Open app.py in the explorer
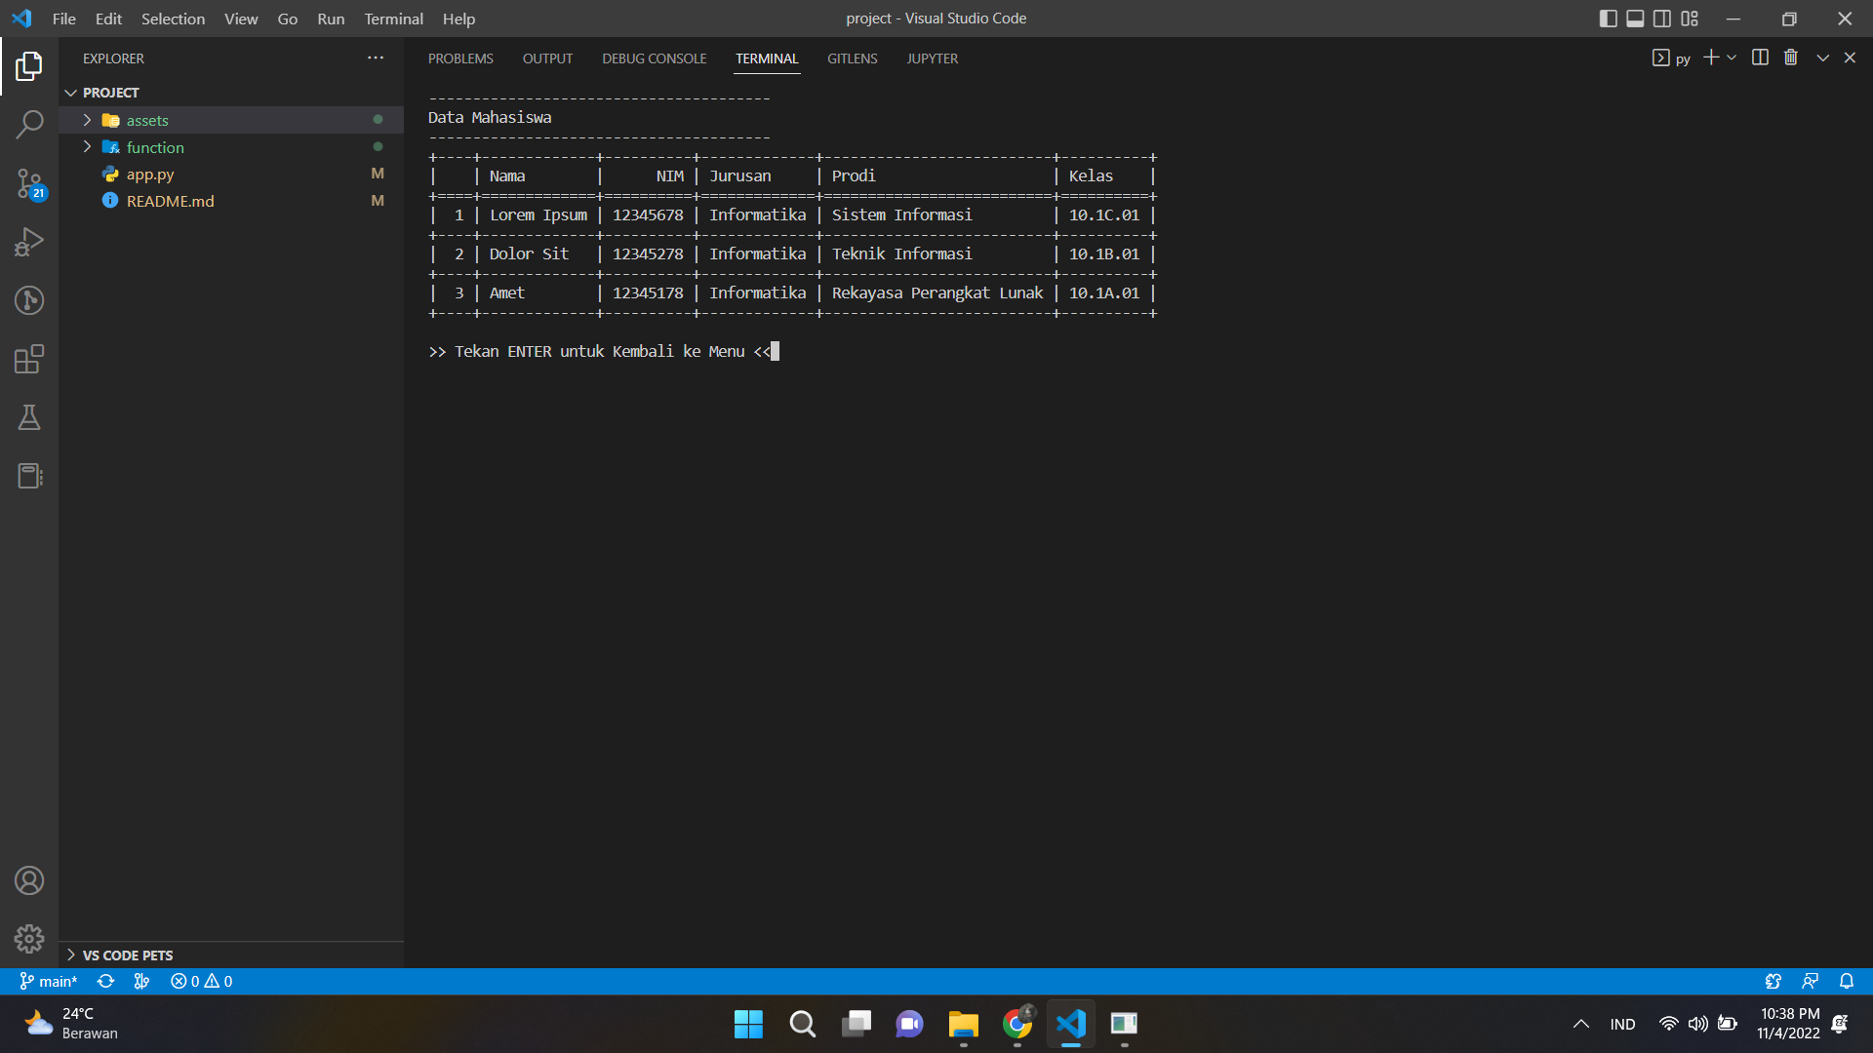Screen dimensions: 1873x1053 click(x=150, y=175)
